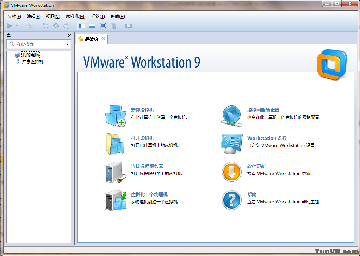Minimize the VMware Workstation window
This screenshot has height=256, width=360.
pyautogui.click(x=327, y=4)
